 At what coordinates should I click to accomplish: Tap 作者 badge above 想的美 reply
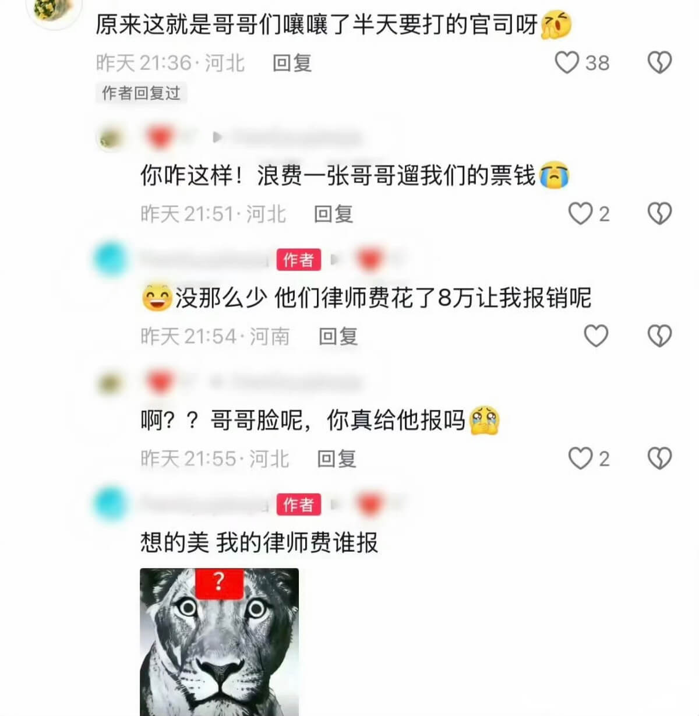point(299,505)
